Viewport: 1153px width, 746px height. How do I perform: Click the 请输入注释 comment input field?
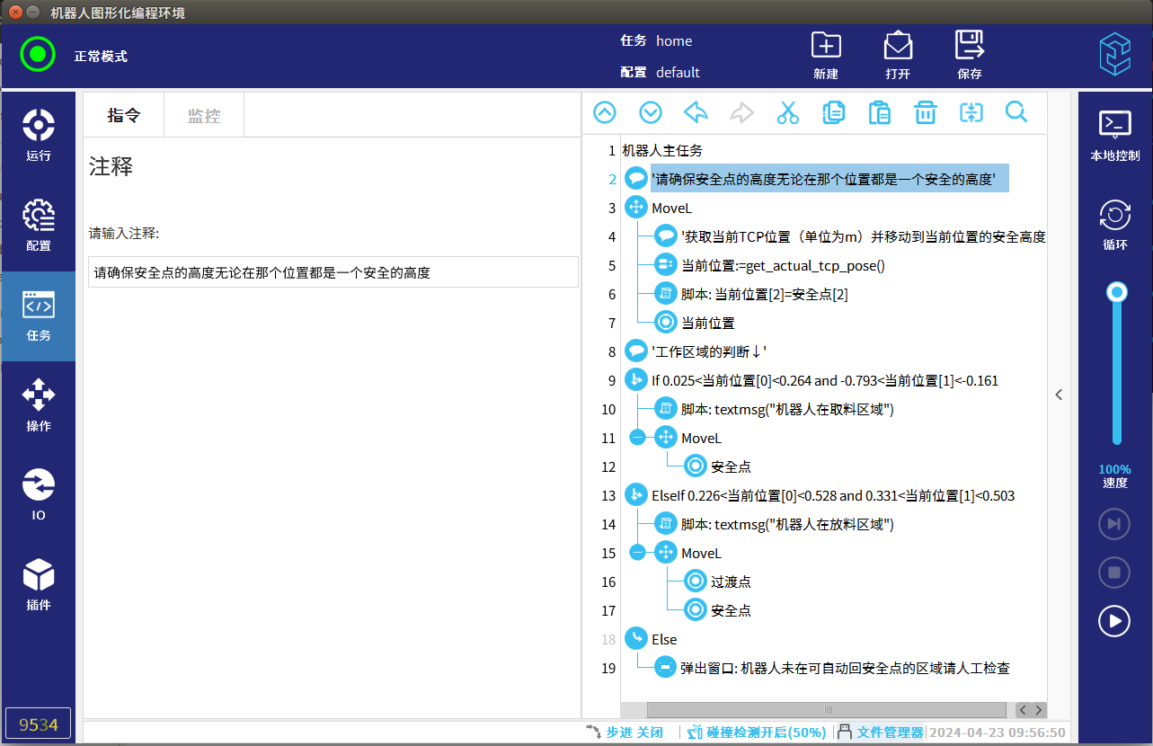click(x=333, y=272)
